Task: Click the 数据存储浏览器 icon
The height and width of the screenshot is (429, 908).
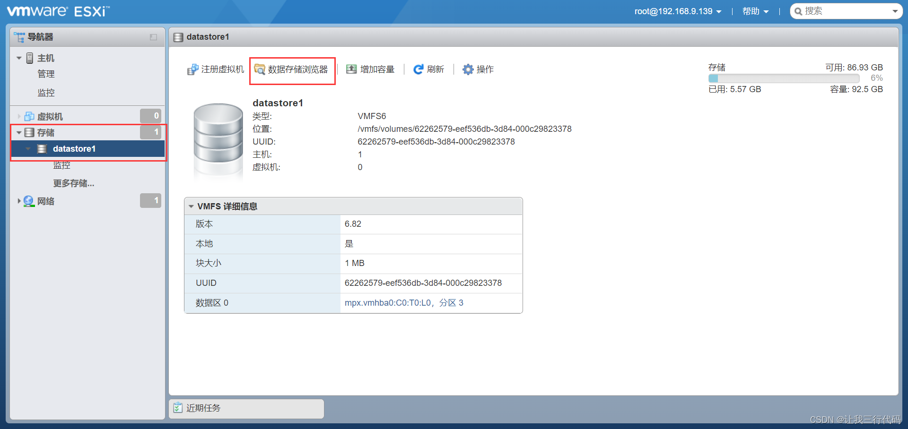Action: (x=260, y=69)
